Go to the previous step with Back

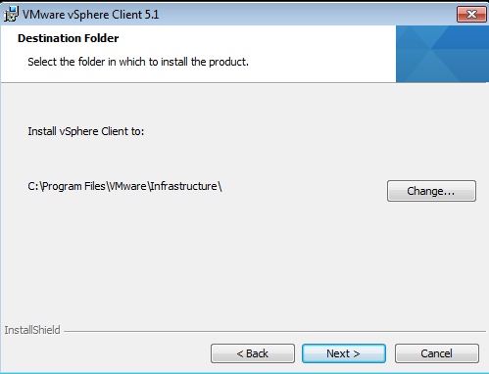click(253, 353)
